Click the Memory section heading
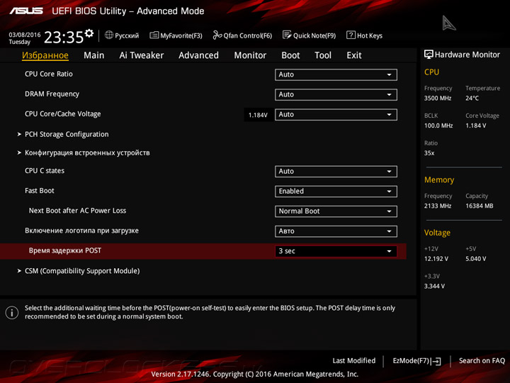The width and height of the screenshot is (510, 383). point(439,179)
